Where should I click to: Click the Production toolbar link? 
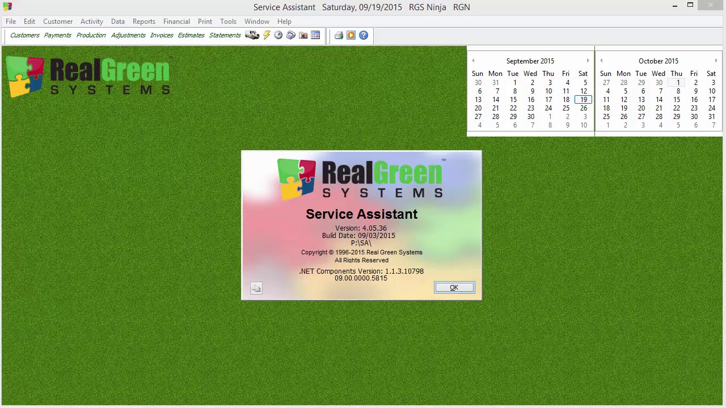[x=91, y=35]
